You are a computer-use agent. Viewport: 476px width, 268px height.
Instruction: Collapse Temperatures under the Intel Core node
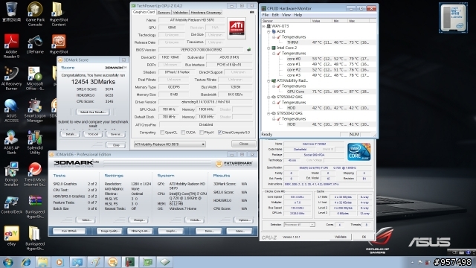click(274, 54)
